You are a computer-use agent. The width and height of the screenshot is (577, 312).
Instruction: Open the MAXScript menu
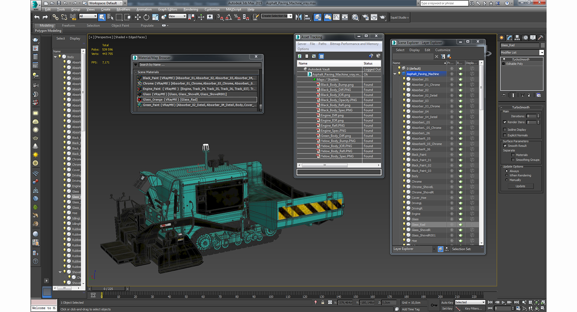[234, 9]
